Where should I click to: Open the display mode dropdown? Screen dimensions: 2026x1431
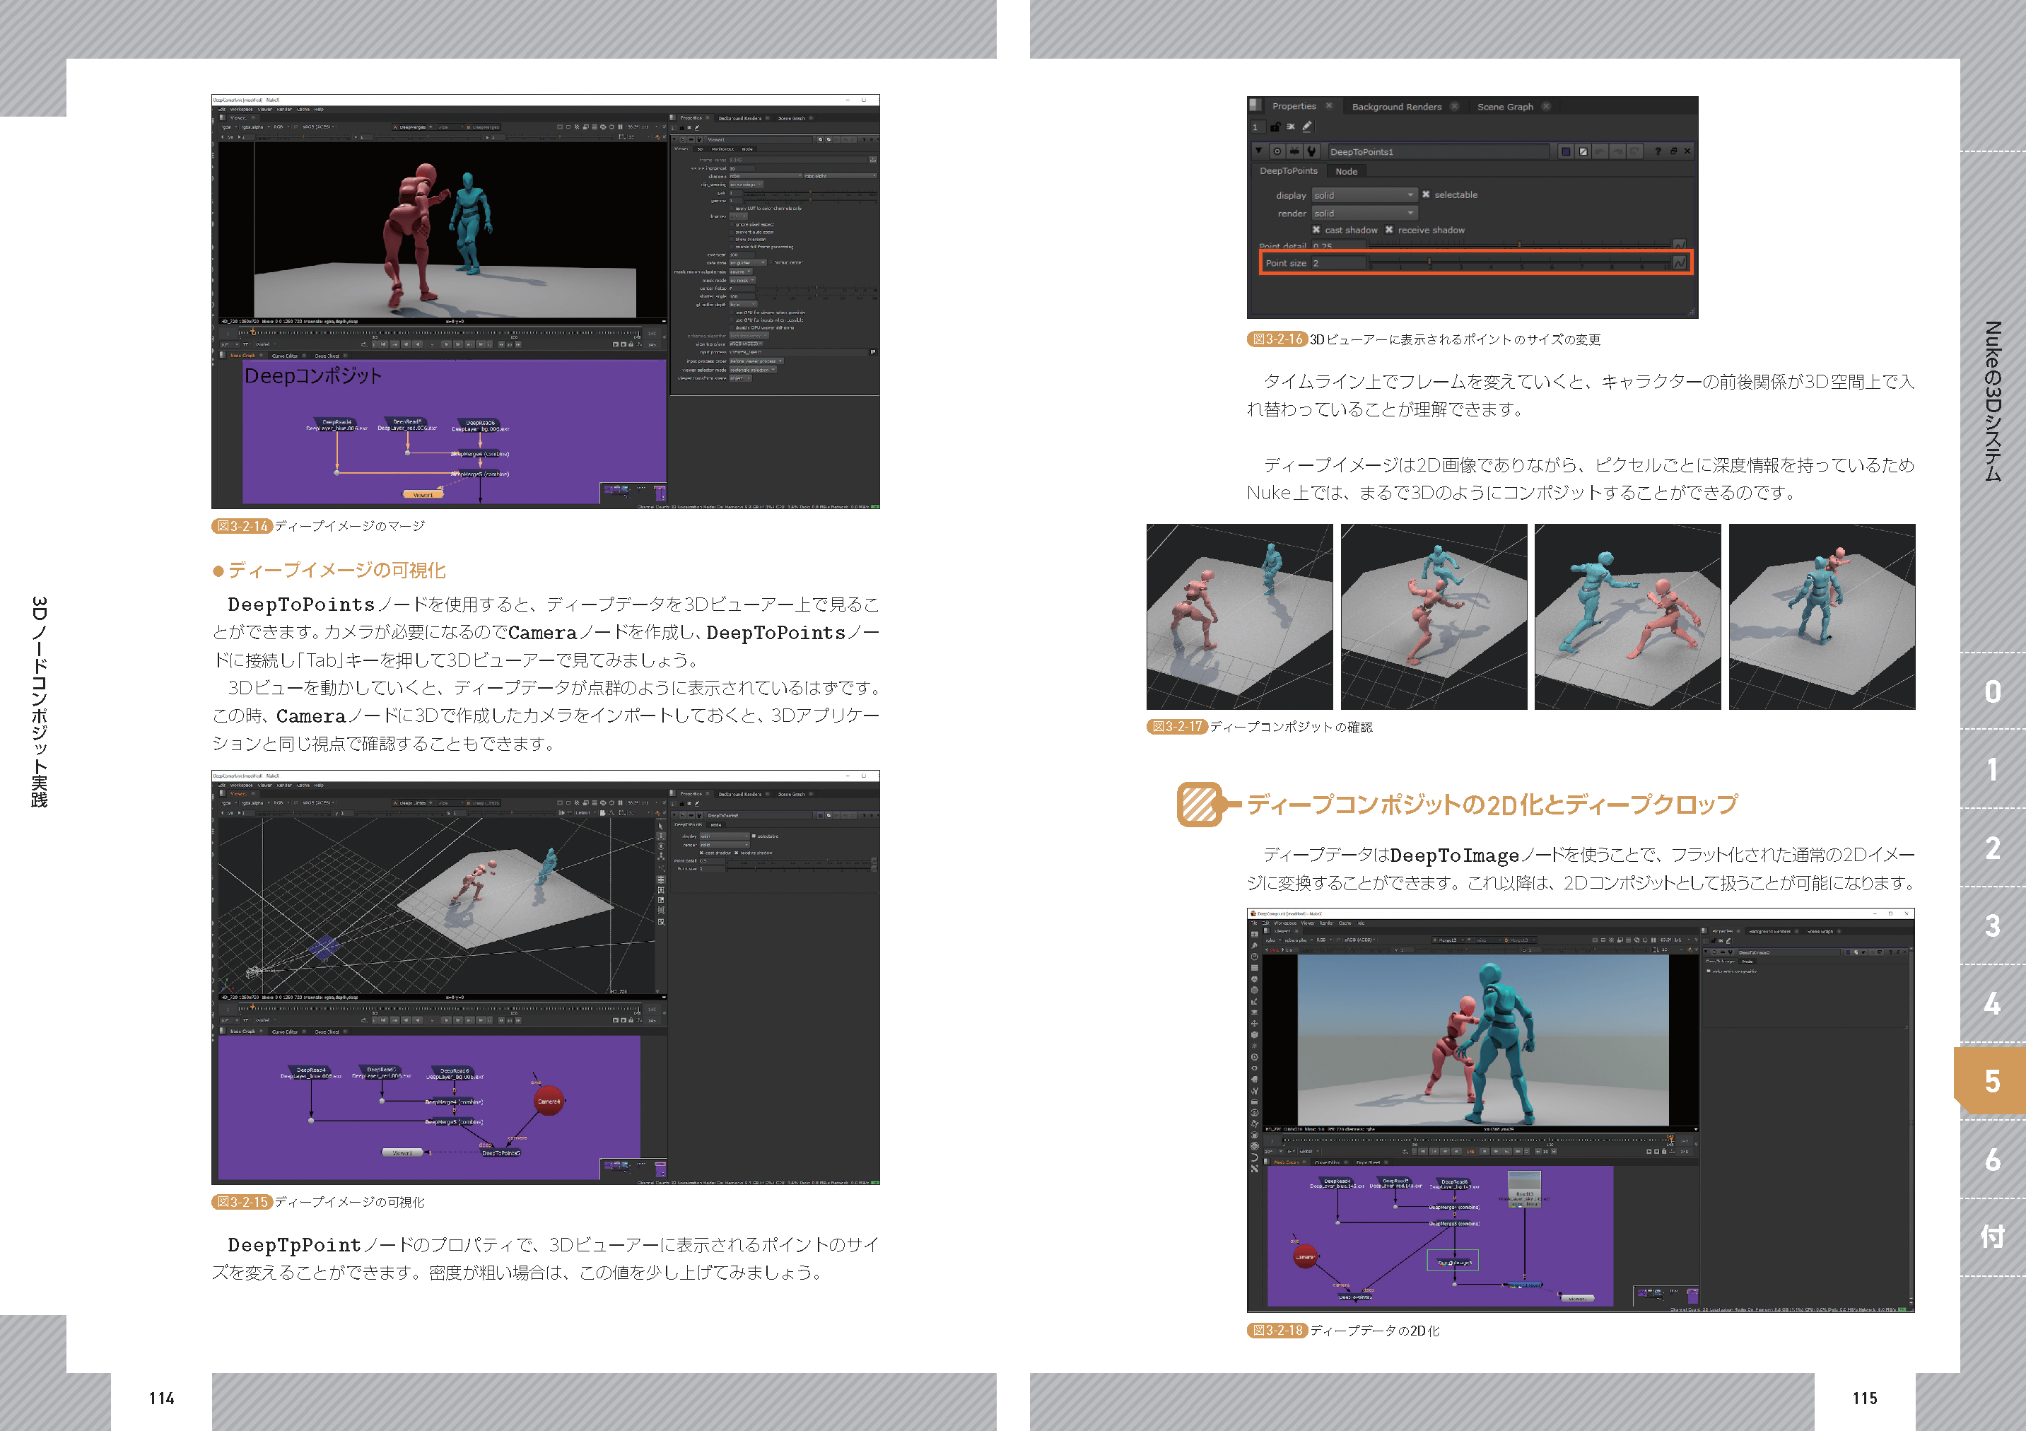coord(1364,195)
